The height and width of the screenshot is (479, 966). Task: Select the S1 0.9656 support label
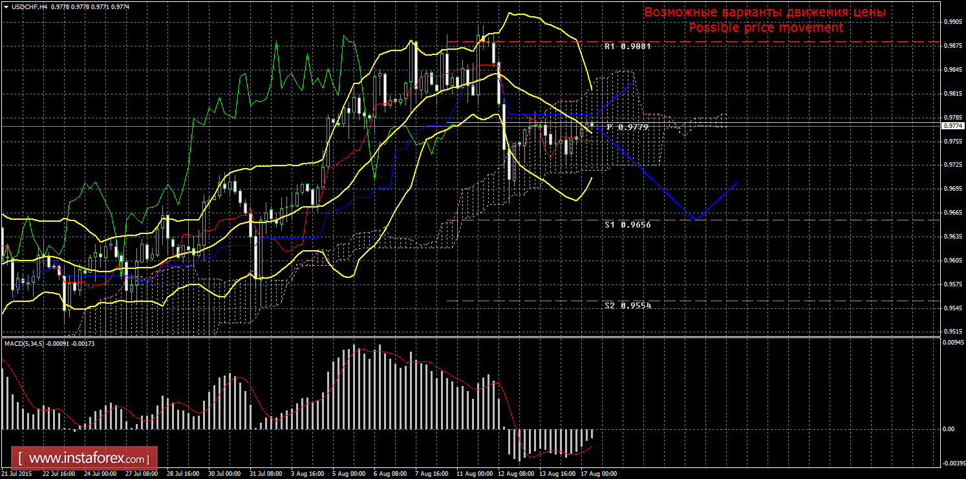(627, 225)
